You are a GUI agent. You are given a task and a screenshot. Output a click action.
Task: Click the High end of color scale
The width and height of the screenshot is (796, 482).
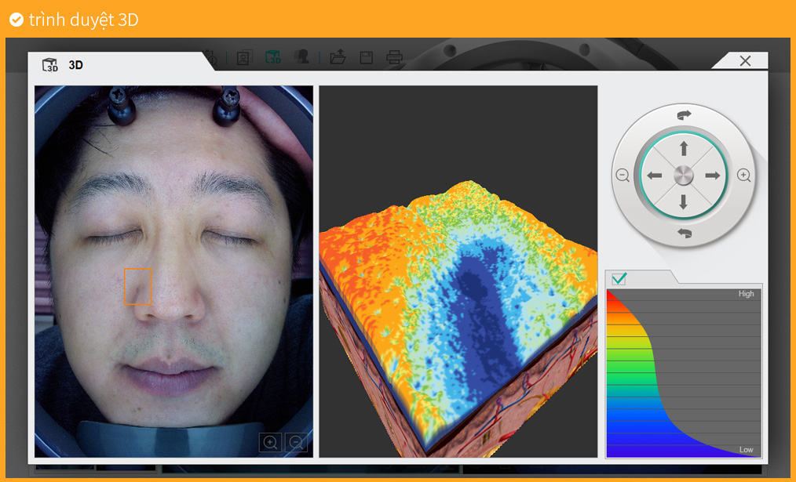coord(746,294)
